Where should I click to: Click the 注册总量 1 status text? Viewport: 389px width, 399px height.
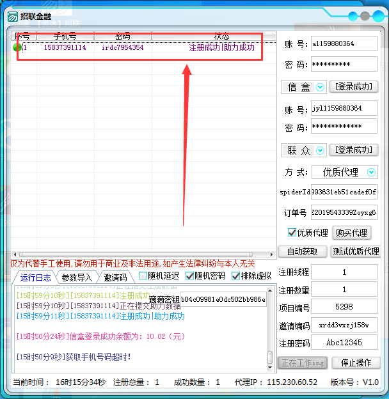136,382
